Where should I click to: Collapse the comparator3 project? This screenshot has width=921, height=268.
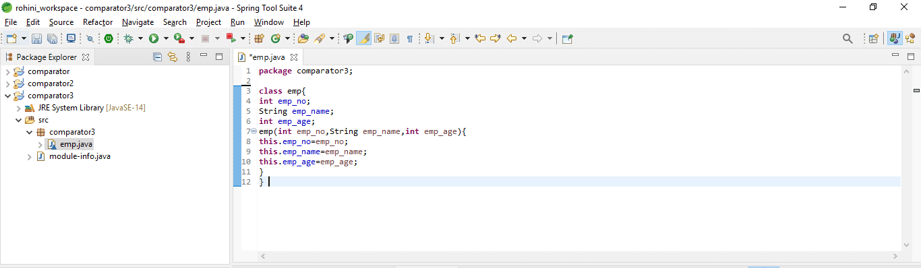coord(8,96)
